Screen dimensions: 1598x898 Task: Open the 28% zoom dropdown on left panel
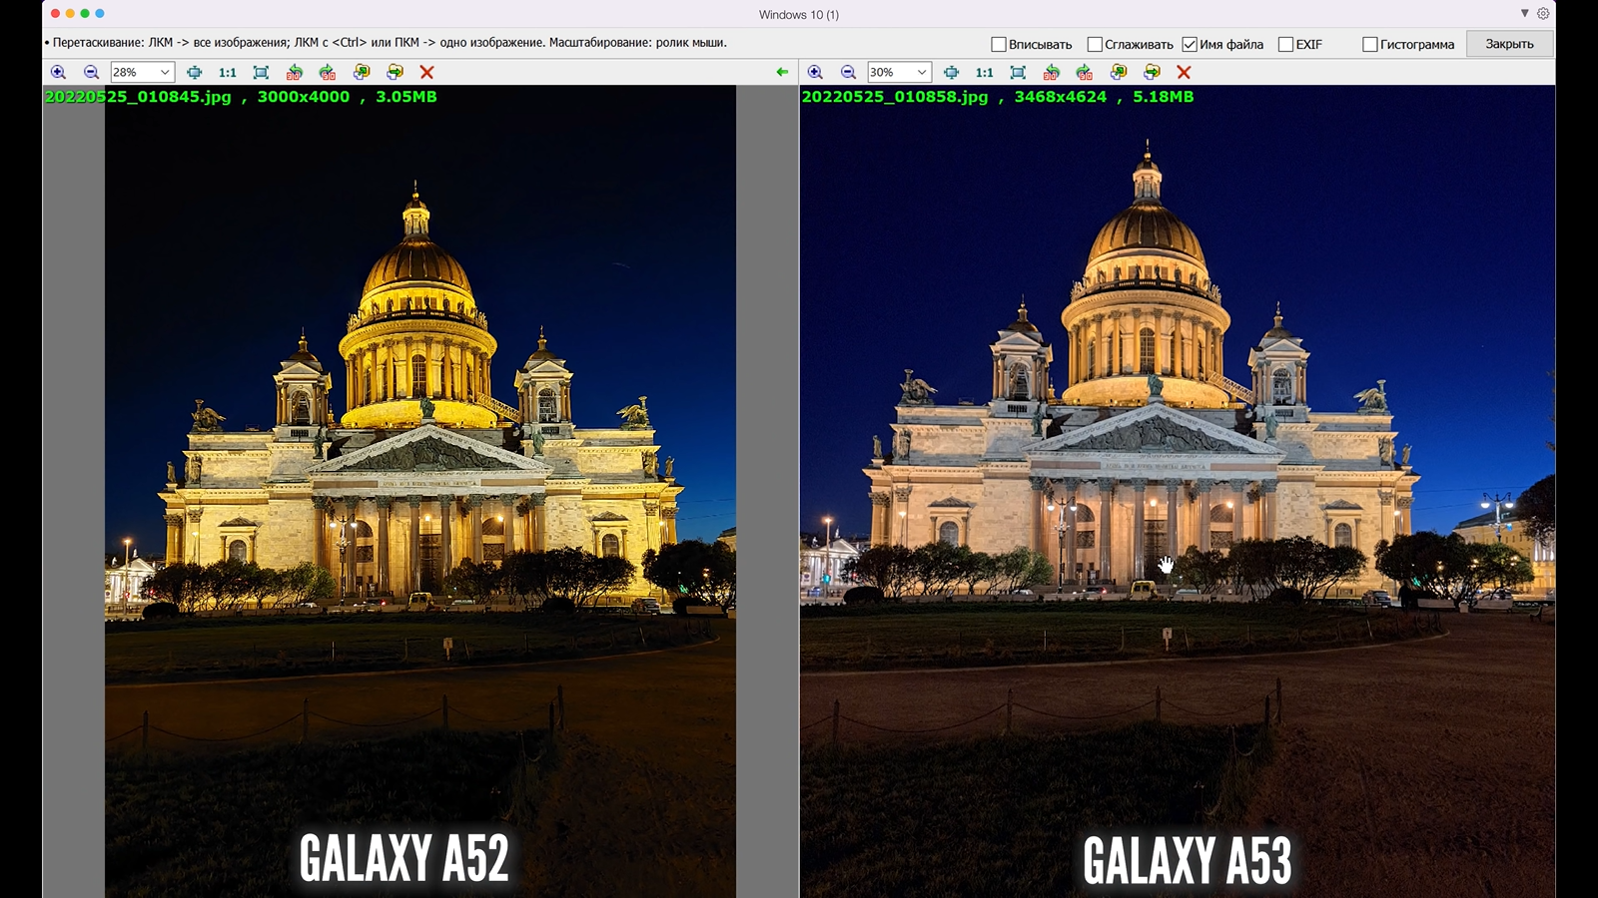coord(165,72)
